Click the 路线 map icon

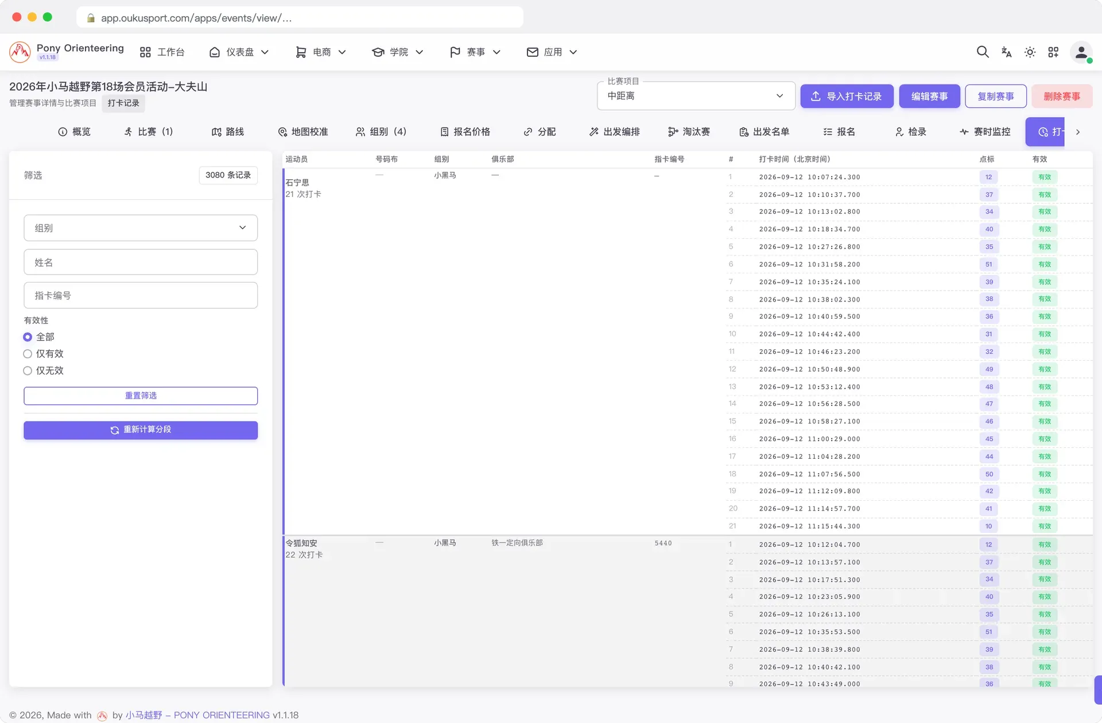pyautogui.click(x=216, y=132)
